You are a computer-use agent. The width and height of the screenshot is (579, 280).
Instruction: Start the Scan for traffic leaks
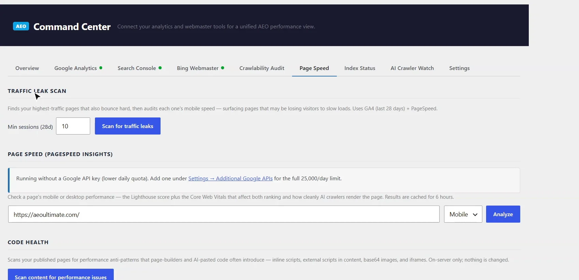tap(128, 126)
